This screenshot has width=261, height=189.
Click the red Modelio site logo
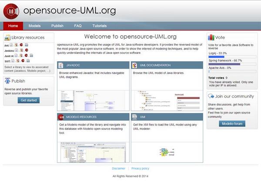coord(11,11)
